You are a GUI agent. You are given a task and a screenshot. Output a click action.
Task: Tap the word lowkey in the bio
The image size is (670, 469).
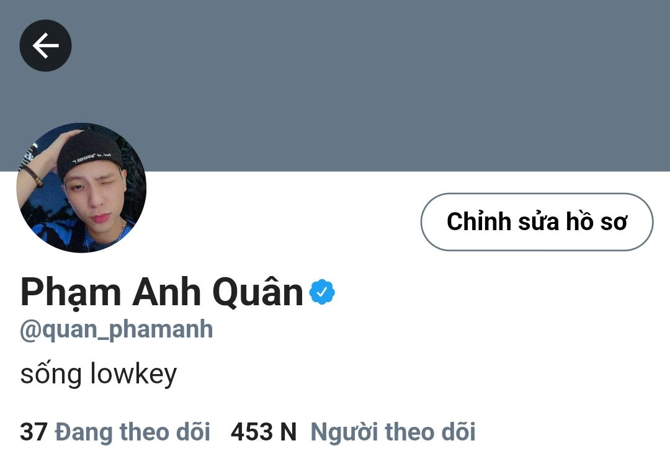tap(134, 374)
